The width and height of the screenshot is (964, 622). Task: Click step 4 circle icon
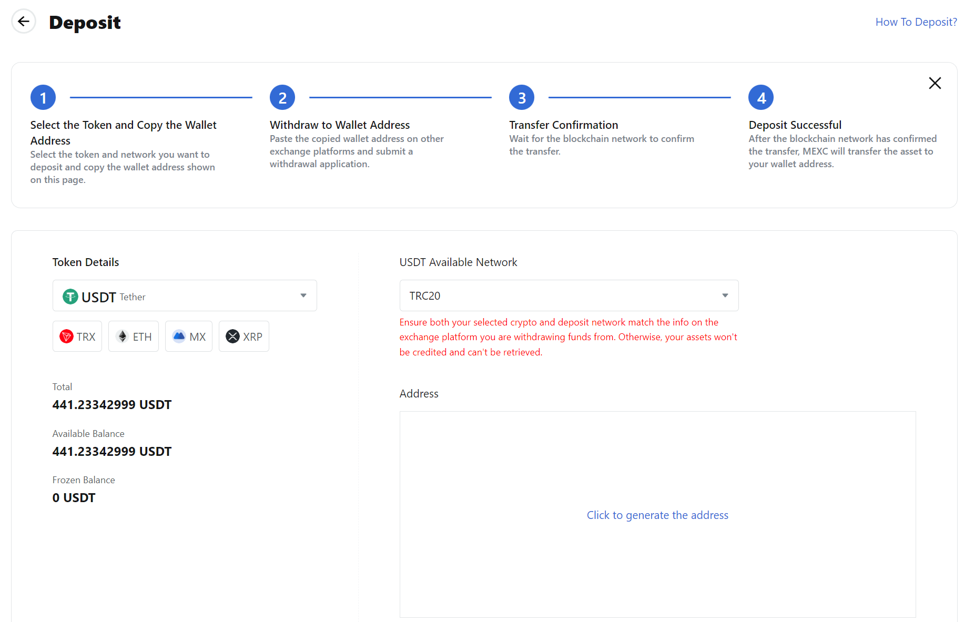point(761,97)
